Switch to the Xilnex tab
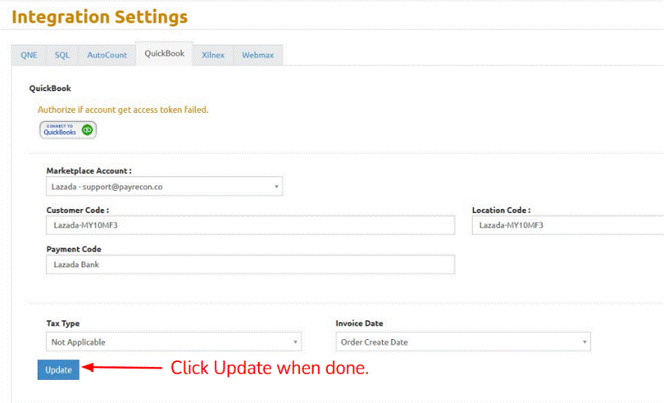Image resolution: width=664 pixels, height=403 pixels. coord(213,55)
